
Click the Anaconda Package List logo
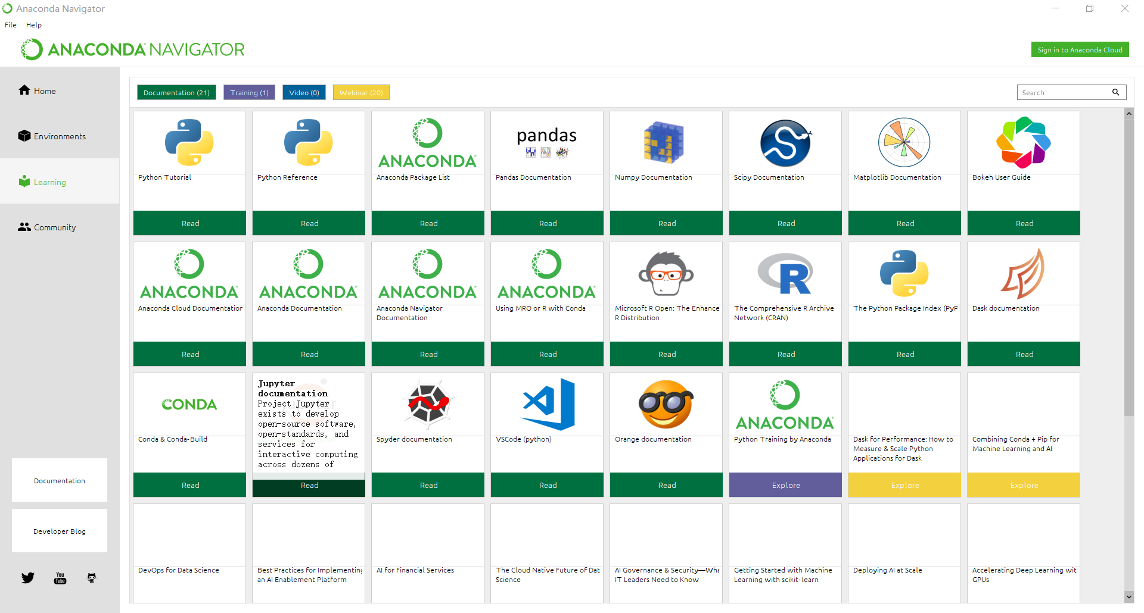click(x=428, y=143)
